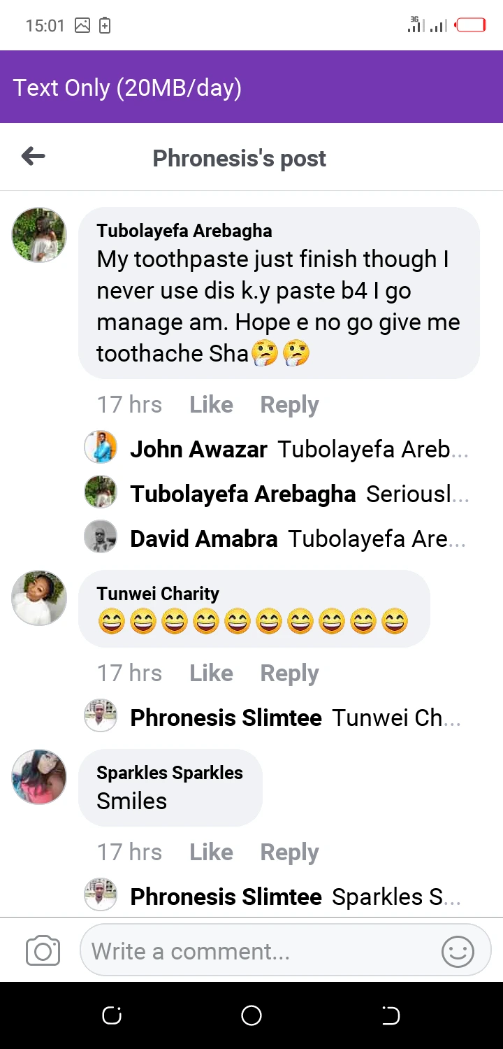Expand John Awazar's truncated reply
This screenshot has height=1049, width=503.
[x=372, y=450]
